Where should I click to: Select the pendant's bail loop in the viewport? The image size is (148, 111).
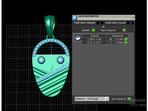(x=50, y=26)
